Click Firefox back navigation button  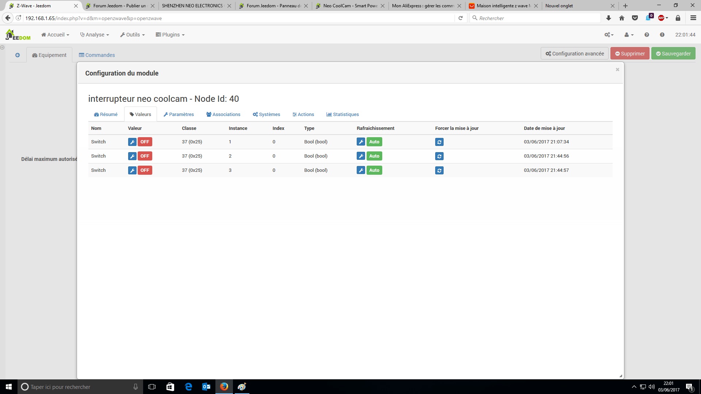8,18
